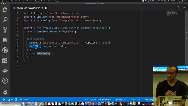Click the '@loopback/core' import string
The height and width of the screenshot is (106, 188).
66,13
